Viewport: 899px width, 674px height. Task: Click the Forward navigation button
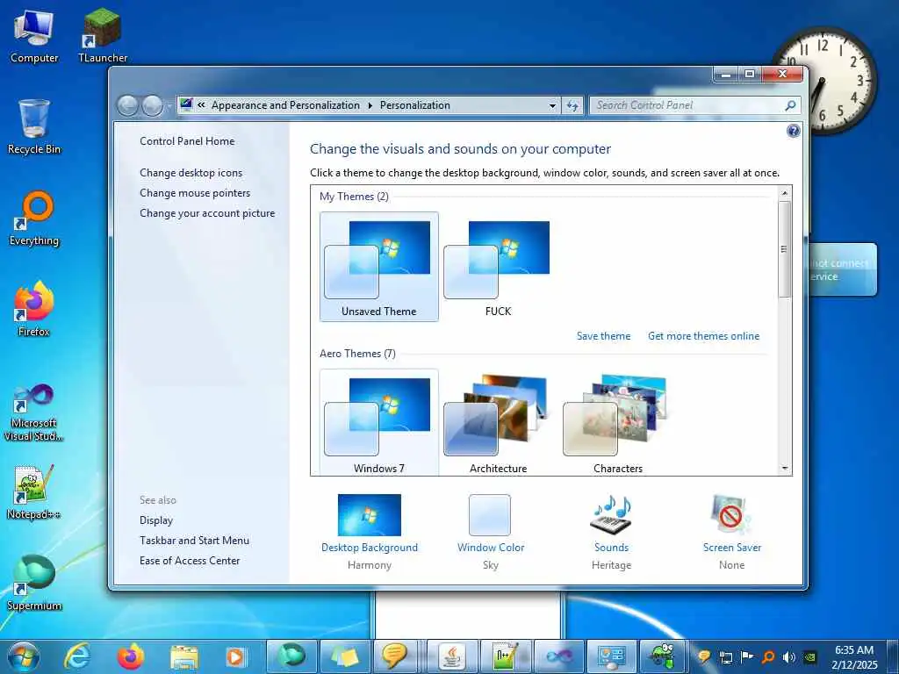click(x=152, y=105)
